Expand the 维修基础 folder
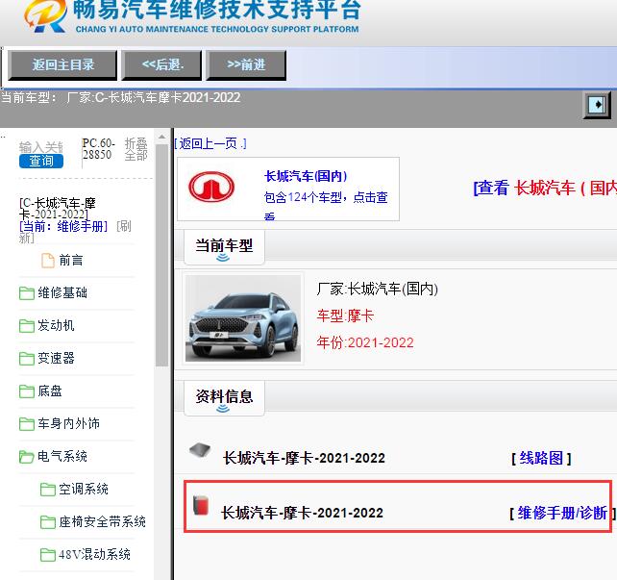This screenshot has width=617, height=580. [62, 292]
